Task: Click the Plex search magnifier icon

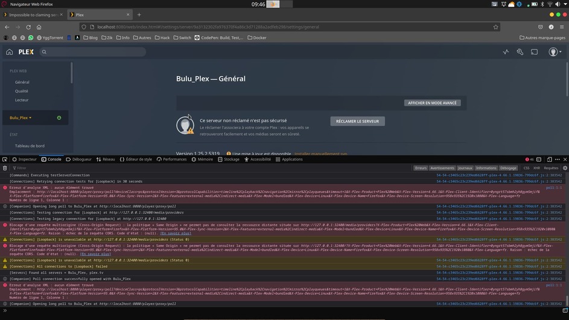Action: click(44, 52)
